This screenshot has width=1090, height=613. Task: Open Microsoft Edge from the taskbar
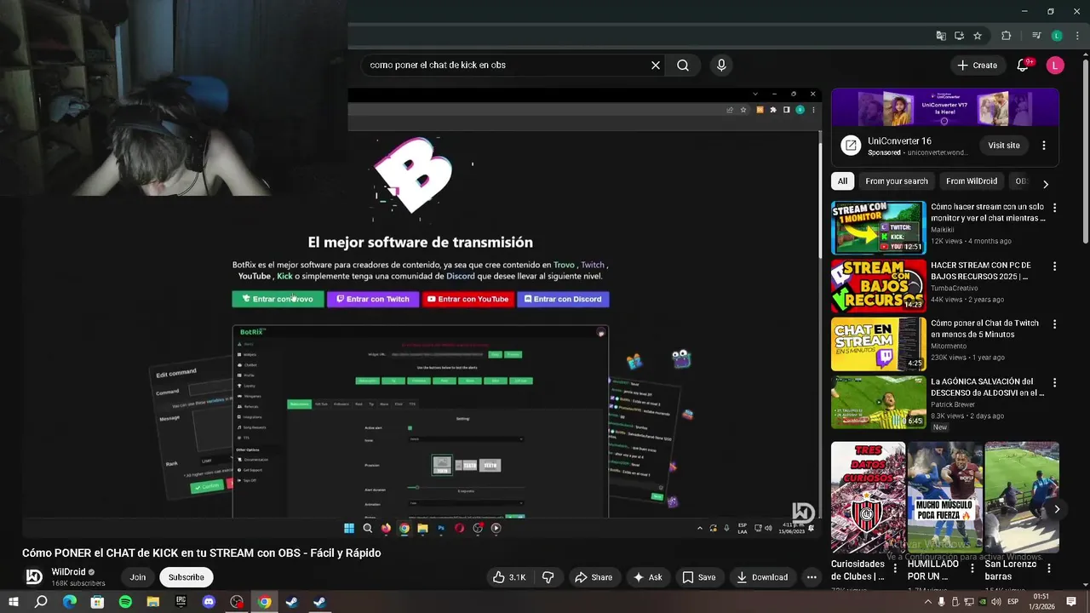click(x=70, y=602)
